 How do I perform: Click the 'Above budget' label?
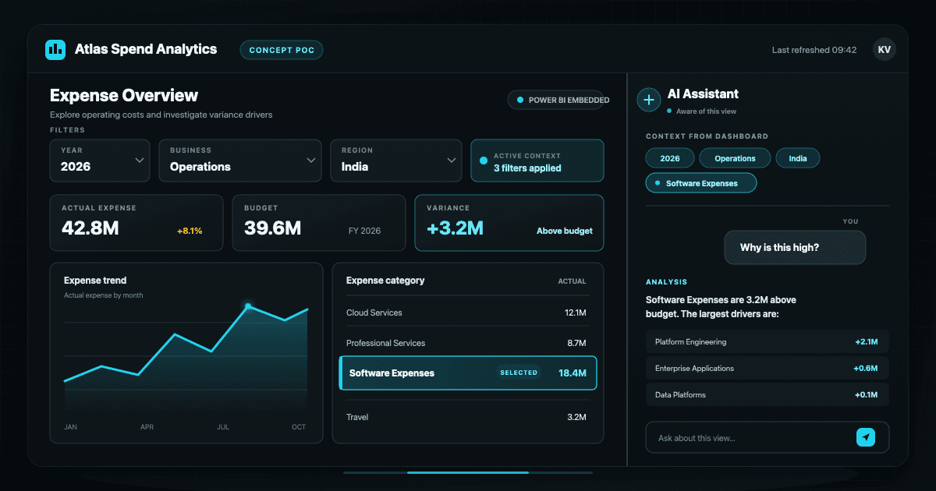click(565, 231)
